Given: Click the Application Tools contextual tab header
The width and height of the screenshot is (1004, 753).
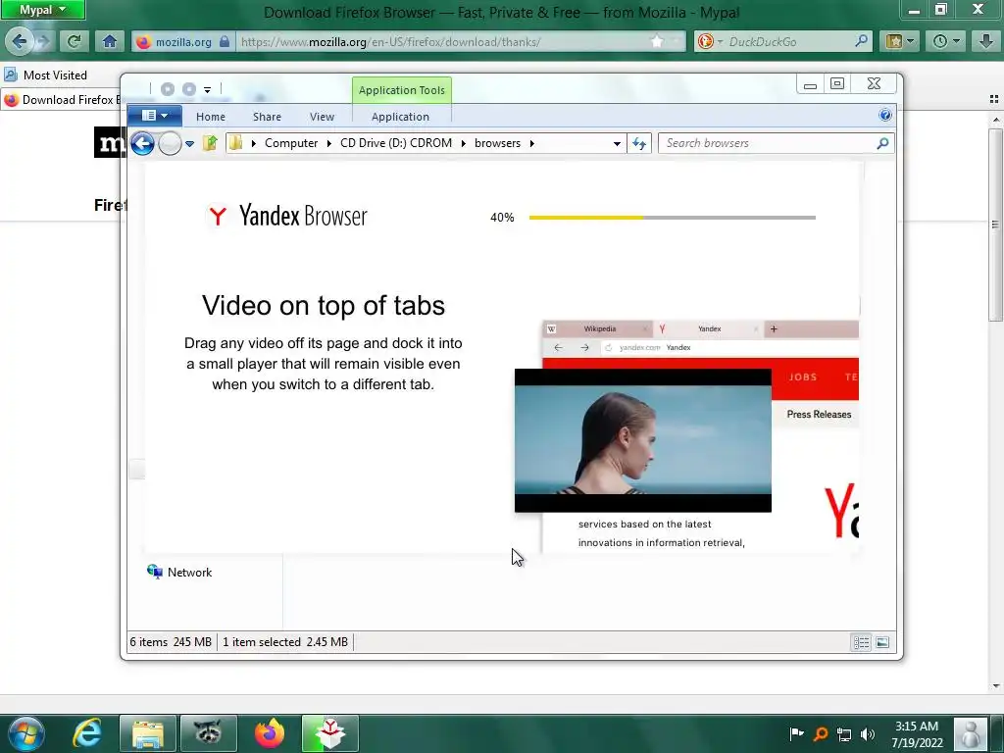Looking at the screenshot, I should point(401,90).
